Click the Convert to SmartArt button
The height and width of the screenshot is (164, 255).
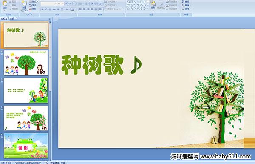pos(114,9)
